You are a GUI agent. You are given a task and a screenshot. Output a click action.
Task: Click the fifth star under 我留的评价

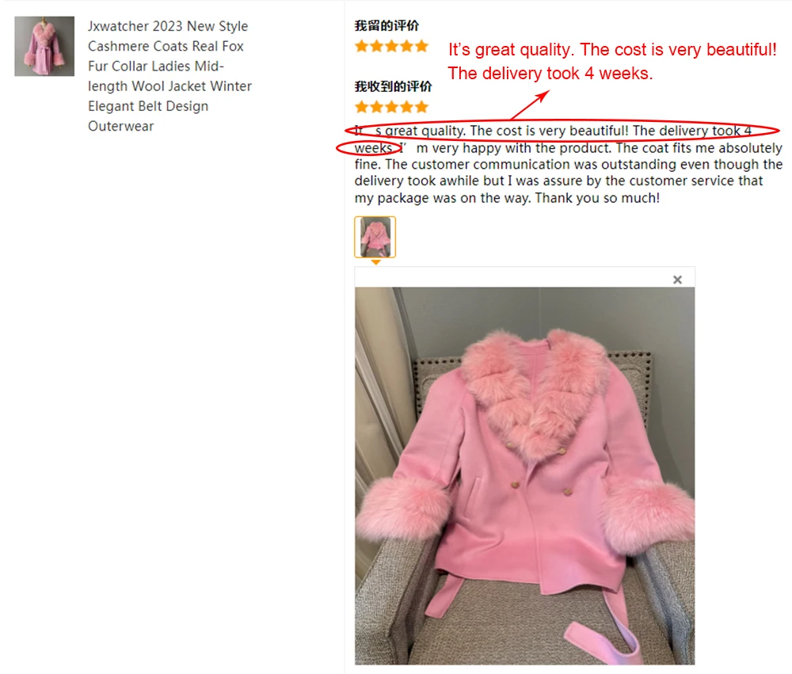pos(422,47)
